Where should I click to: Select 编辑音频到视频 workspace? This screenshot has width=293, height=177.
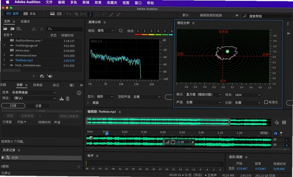pyautogui.click(x=211, y=16)
